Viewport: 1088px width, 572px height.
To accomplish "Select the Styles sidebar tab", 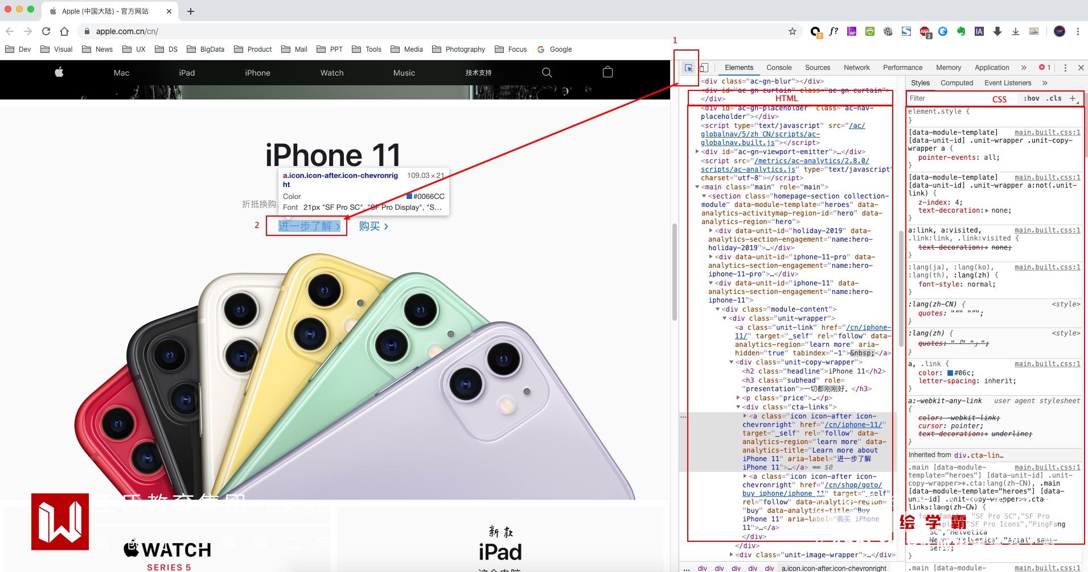I will pyautogui.click(x=920, y=83).
